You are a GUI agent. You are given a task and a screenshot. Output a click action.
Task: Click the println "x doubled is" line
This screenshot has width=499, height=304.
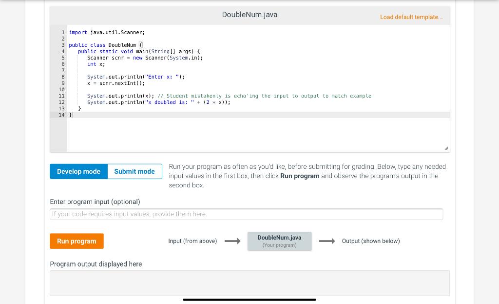pos(159,102)
